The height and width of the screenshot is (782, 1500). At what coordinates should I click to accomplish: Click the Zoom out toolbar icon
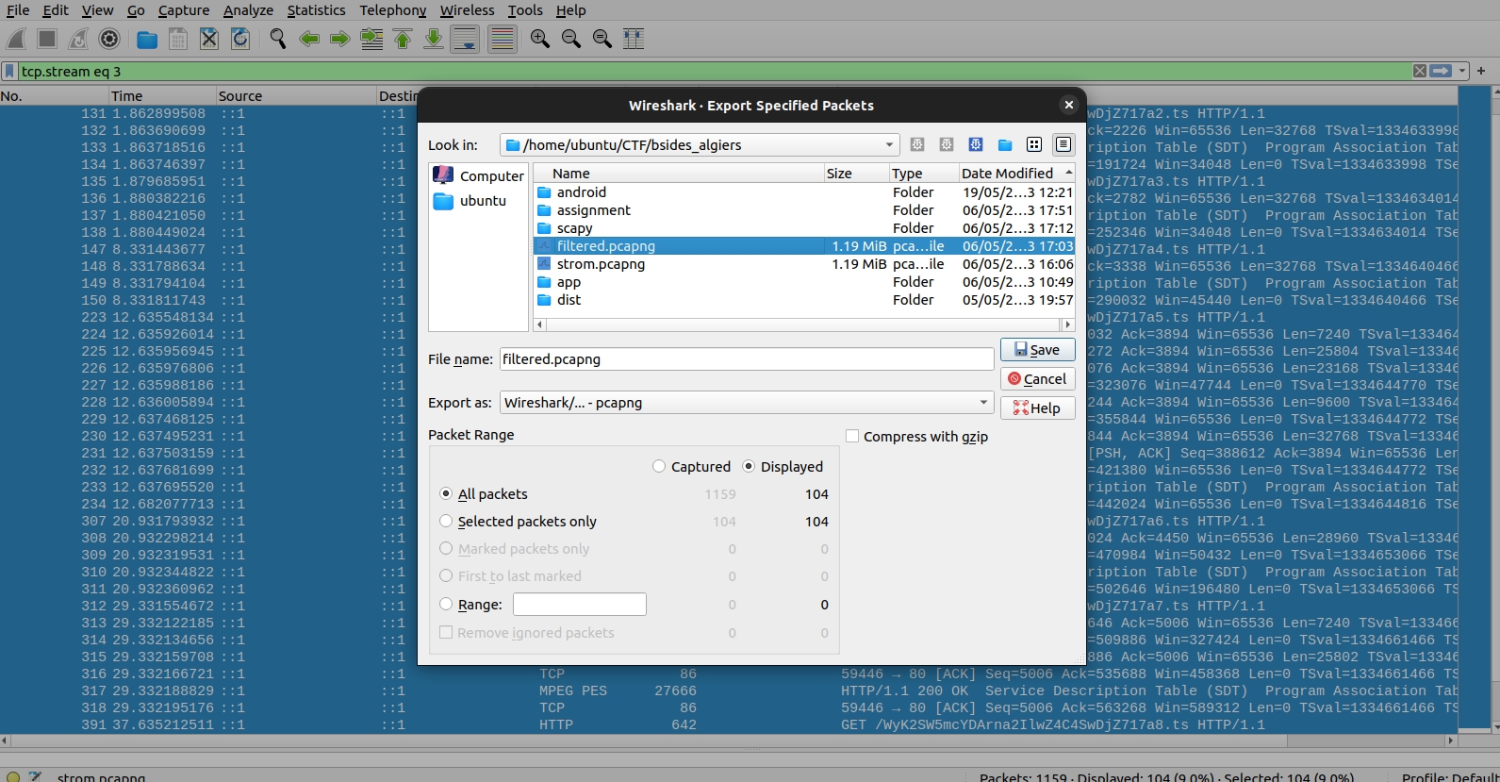570,39
